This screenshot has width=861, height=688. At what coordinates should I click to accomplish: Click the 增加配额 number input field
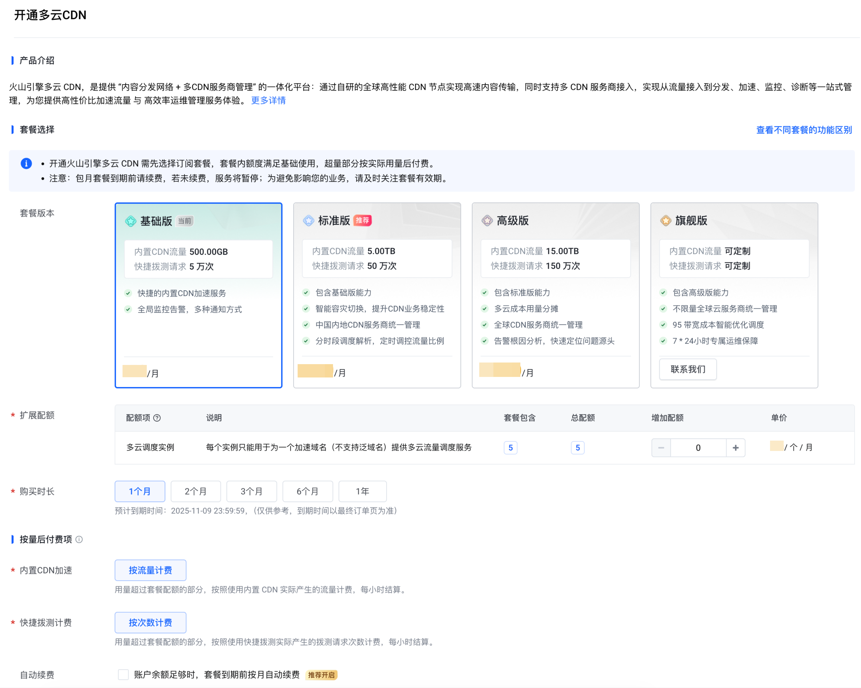(698, 448)
